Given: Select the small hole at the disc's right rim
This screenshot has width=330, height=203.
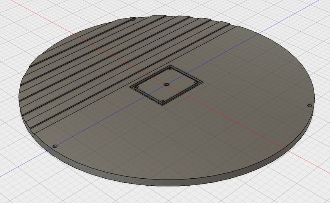Looking at the screenshot, I should click(309, 105).
